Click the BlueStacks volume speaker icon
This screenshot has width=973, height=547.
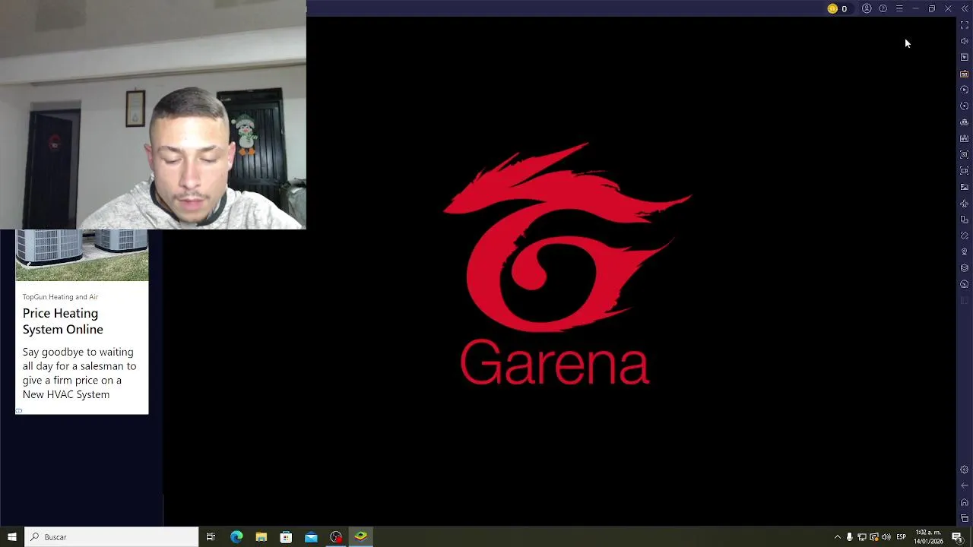(965, 41)
